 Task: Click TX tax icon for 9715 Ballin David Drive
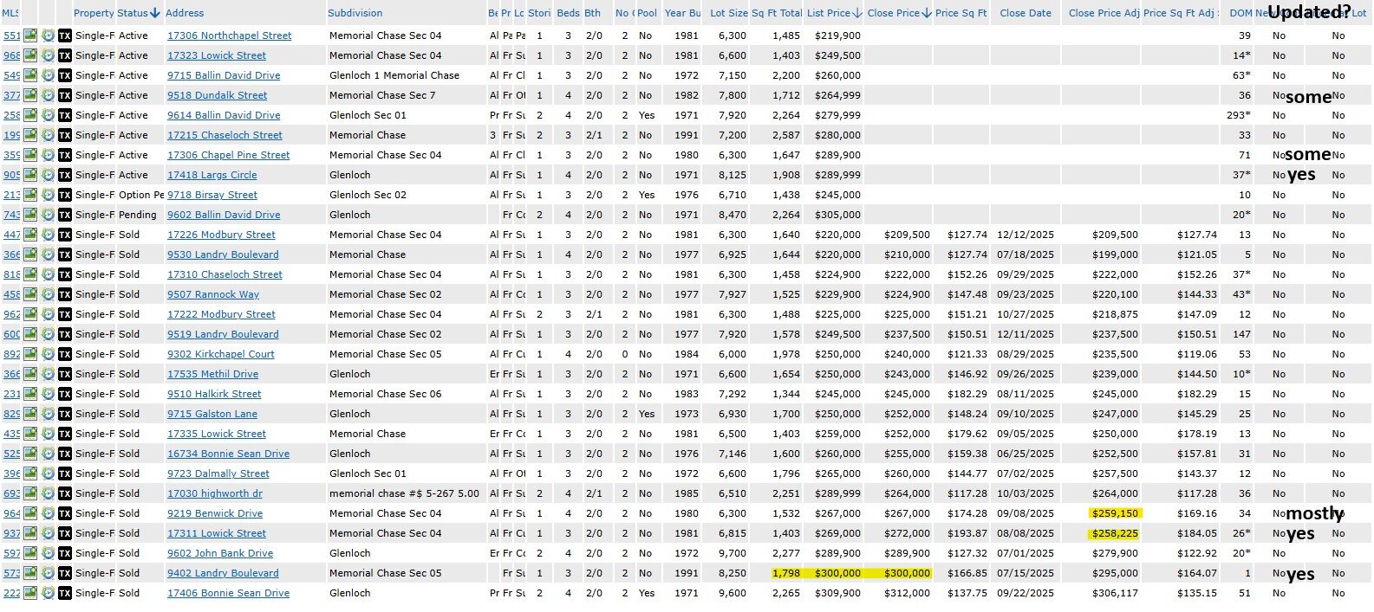pyautogui.click(x=65, y=75)
